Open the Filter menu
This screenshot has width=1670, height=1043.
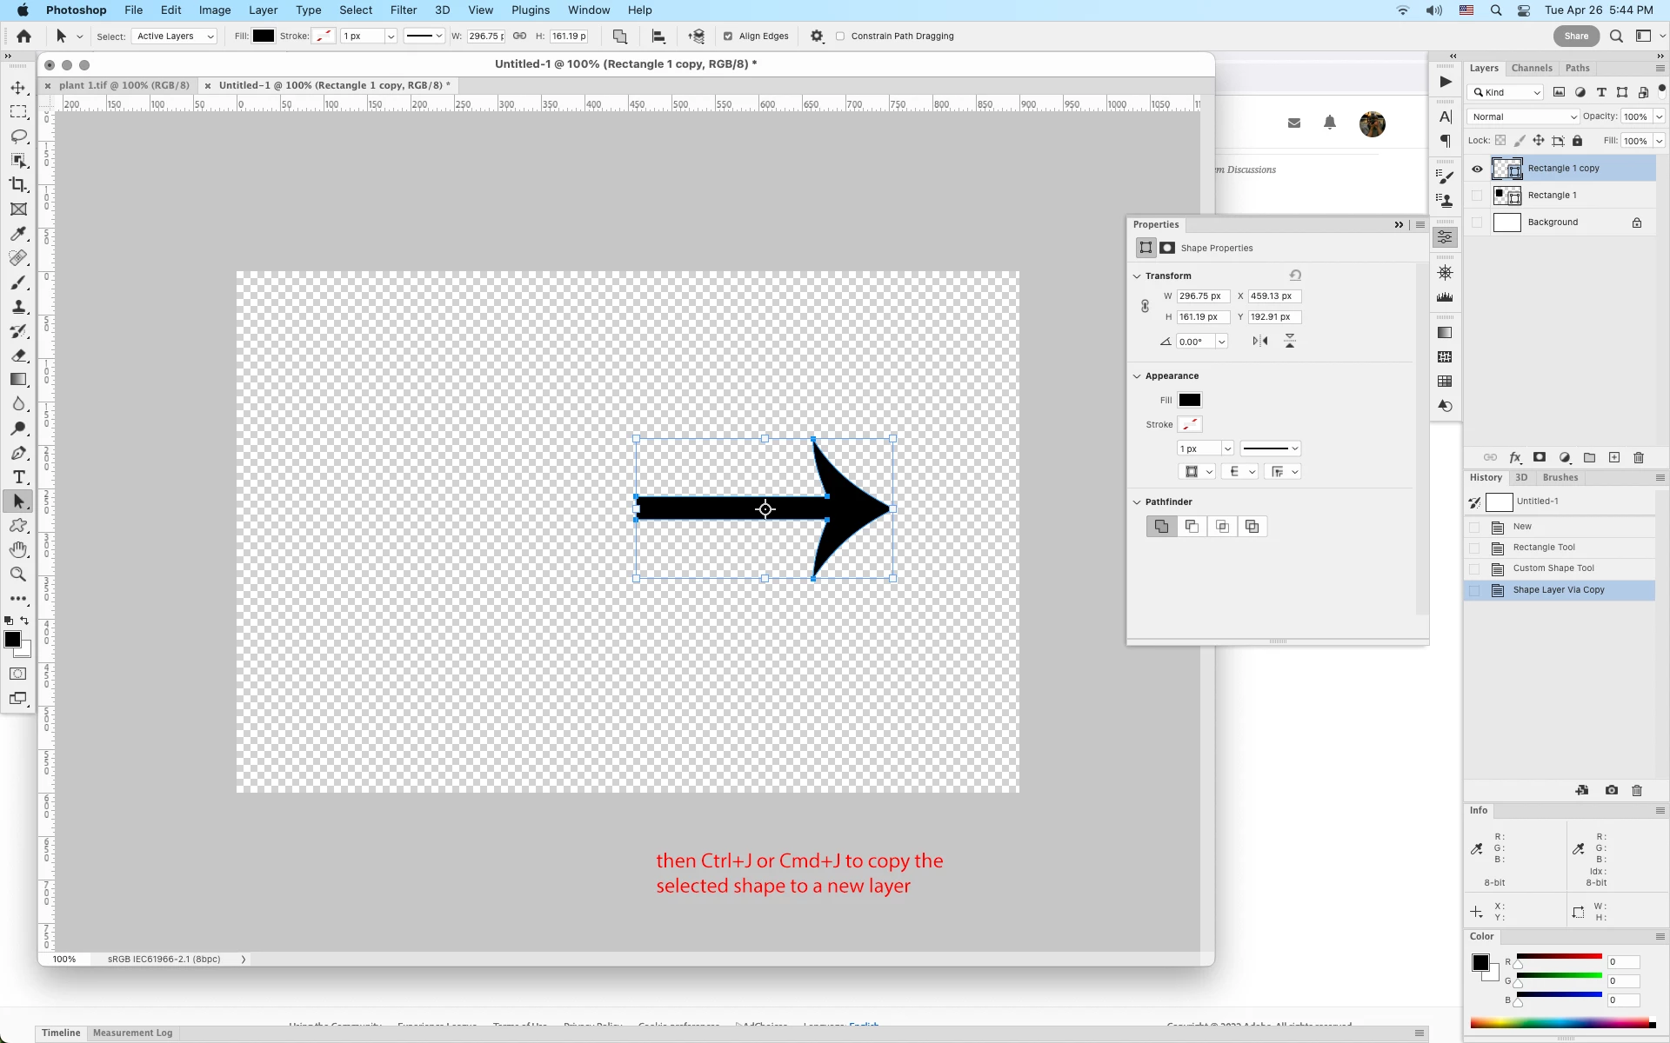pos(403,10)
